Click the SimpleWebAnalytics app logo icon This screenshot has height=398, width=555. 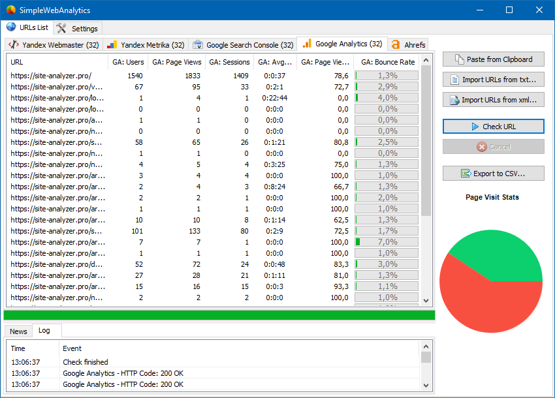point(11,10)
